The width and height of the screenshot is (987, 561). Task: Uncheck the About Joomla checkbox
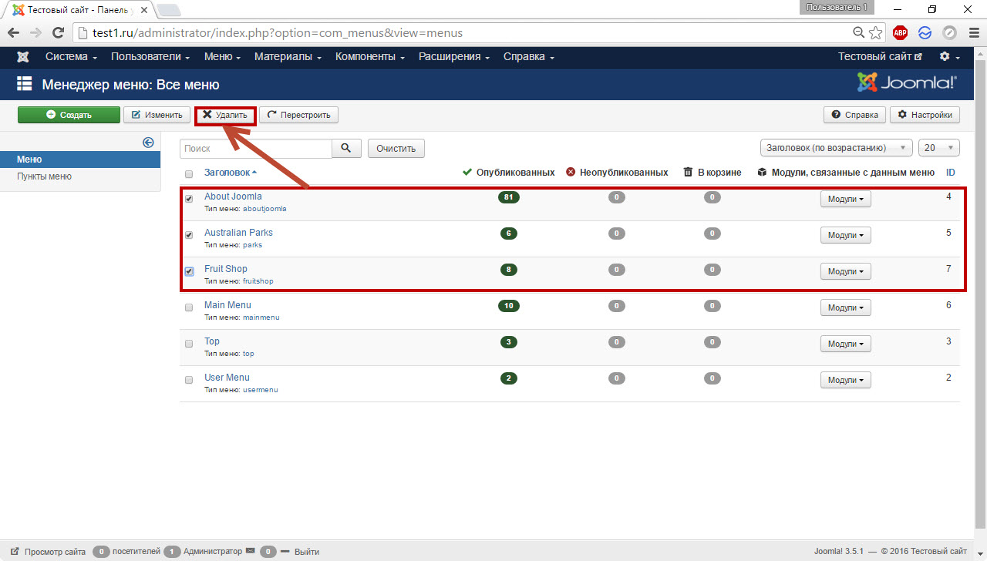click(189, 199)
